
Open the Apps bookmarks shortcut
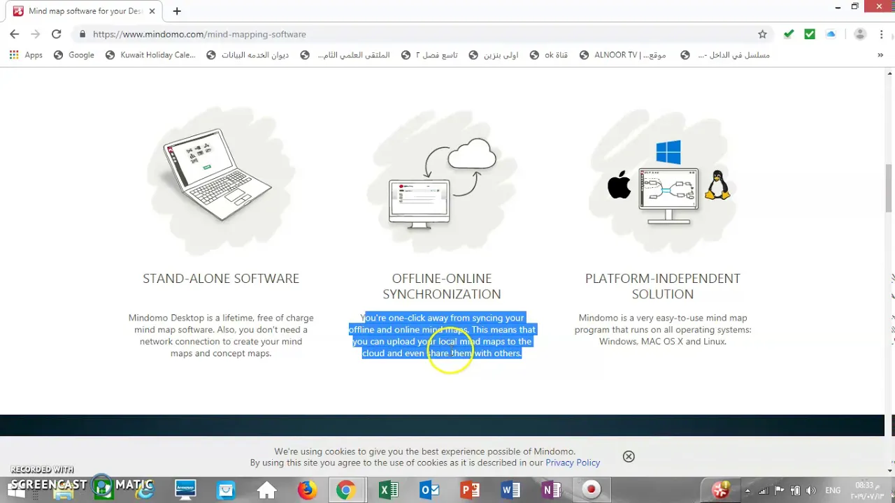pos(26,55)
